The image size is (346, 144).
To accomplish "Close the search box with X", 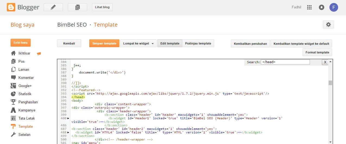I will (x=325, y=62).
